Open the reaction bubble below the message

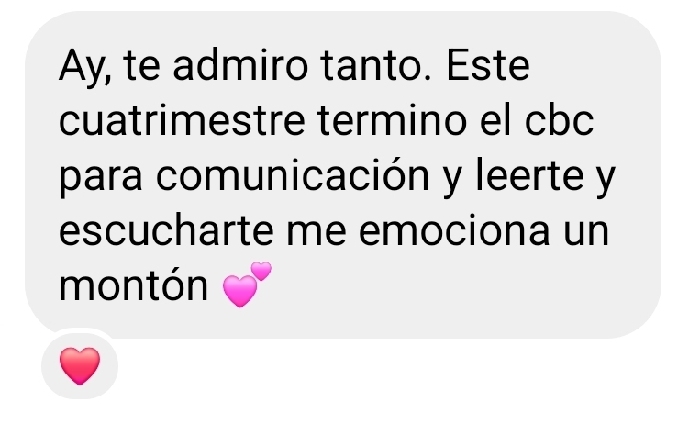click(80, 365)
